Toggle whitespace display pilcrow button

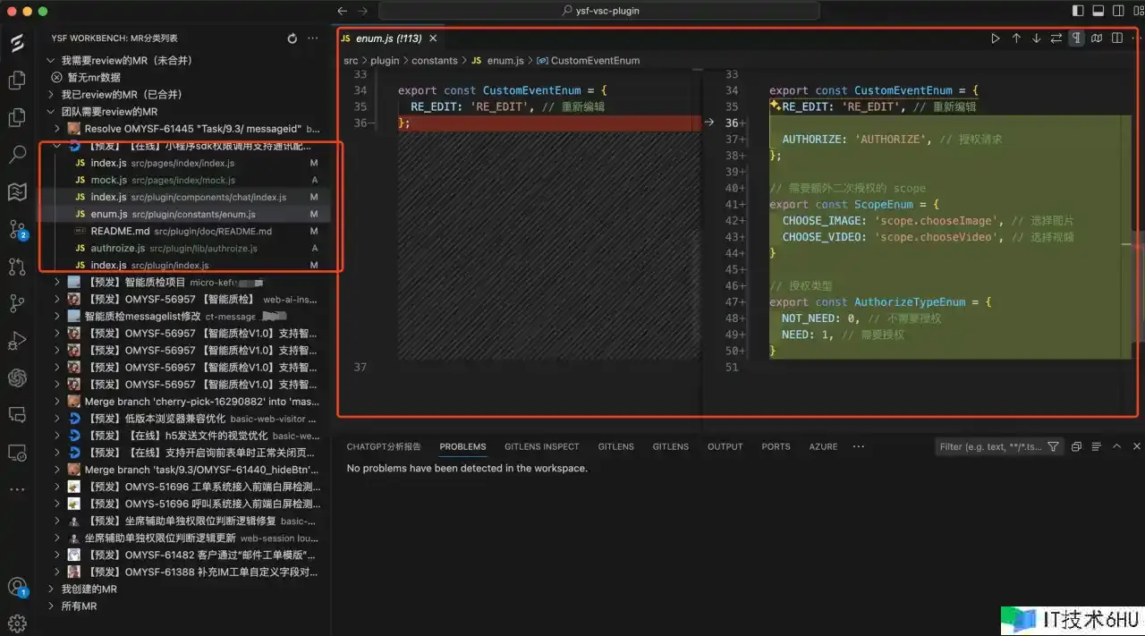point(1076,38)
